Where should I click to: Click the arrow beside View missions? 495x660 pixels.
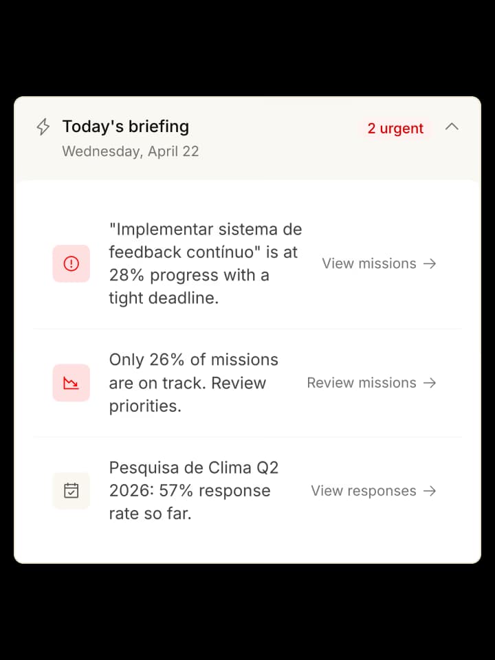point(430,263)
